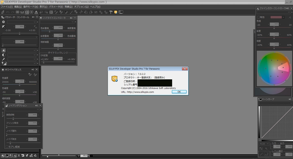Open the パラメータ(P) menu
Viewport: 293px width, 159px height.
point(56,7)
